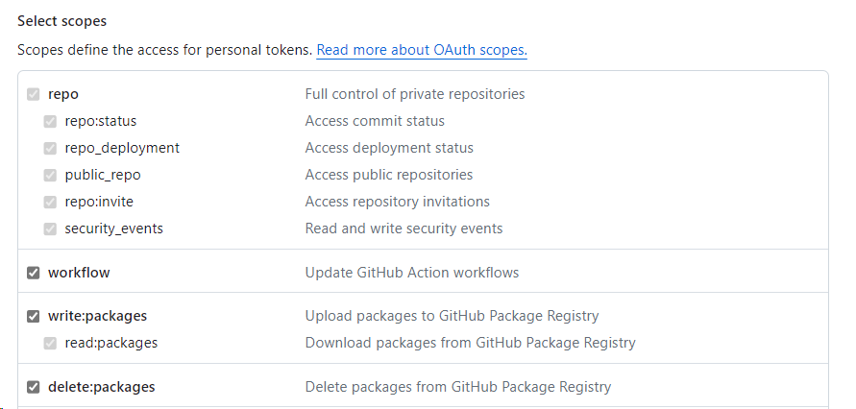Click 'Full control of private repositories' description

[414, 94]
